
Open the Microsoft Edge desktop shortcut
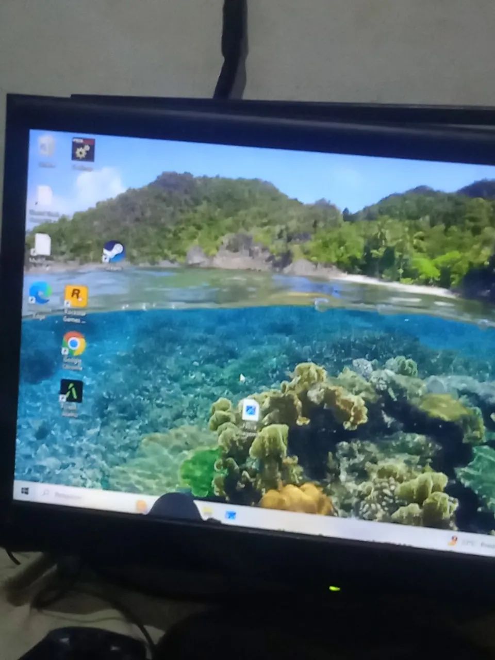40,293
